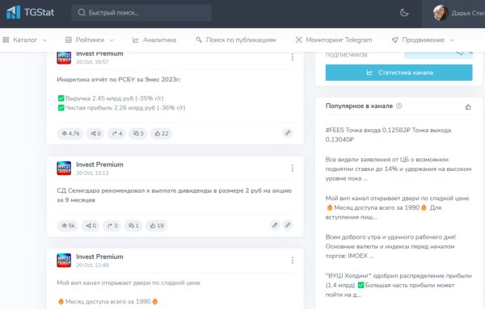The width and height of the screenshot is (485, 309).
Task: Open comments counter showing 3
Action: [x=138, y=133]
